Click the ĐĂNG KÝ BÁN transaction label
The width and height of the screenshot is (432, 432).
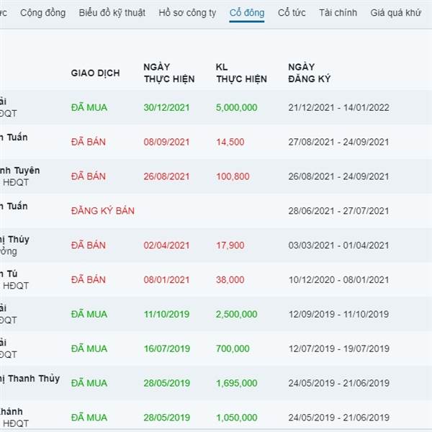point(103,211)
